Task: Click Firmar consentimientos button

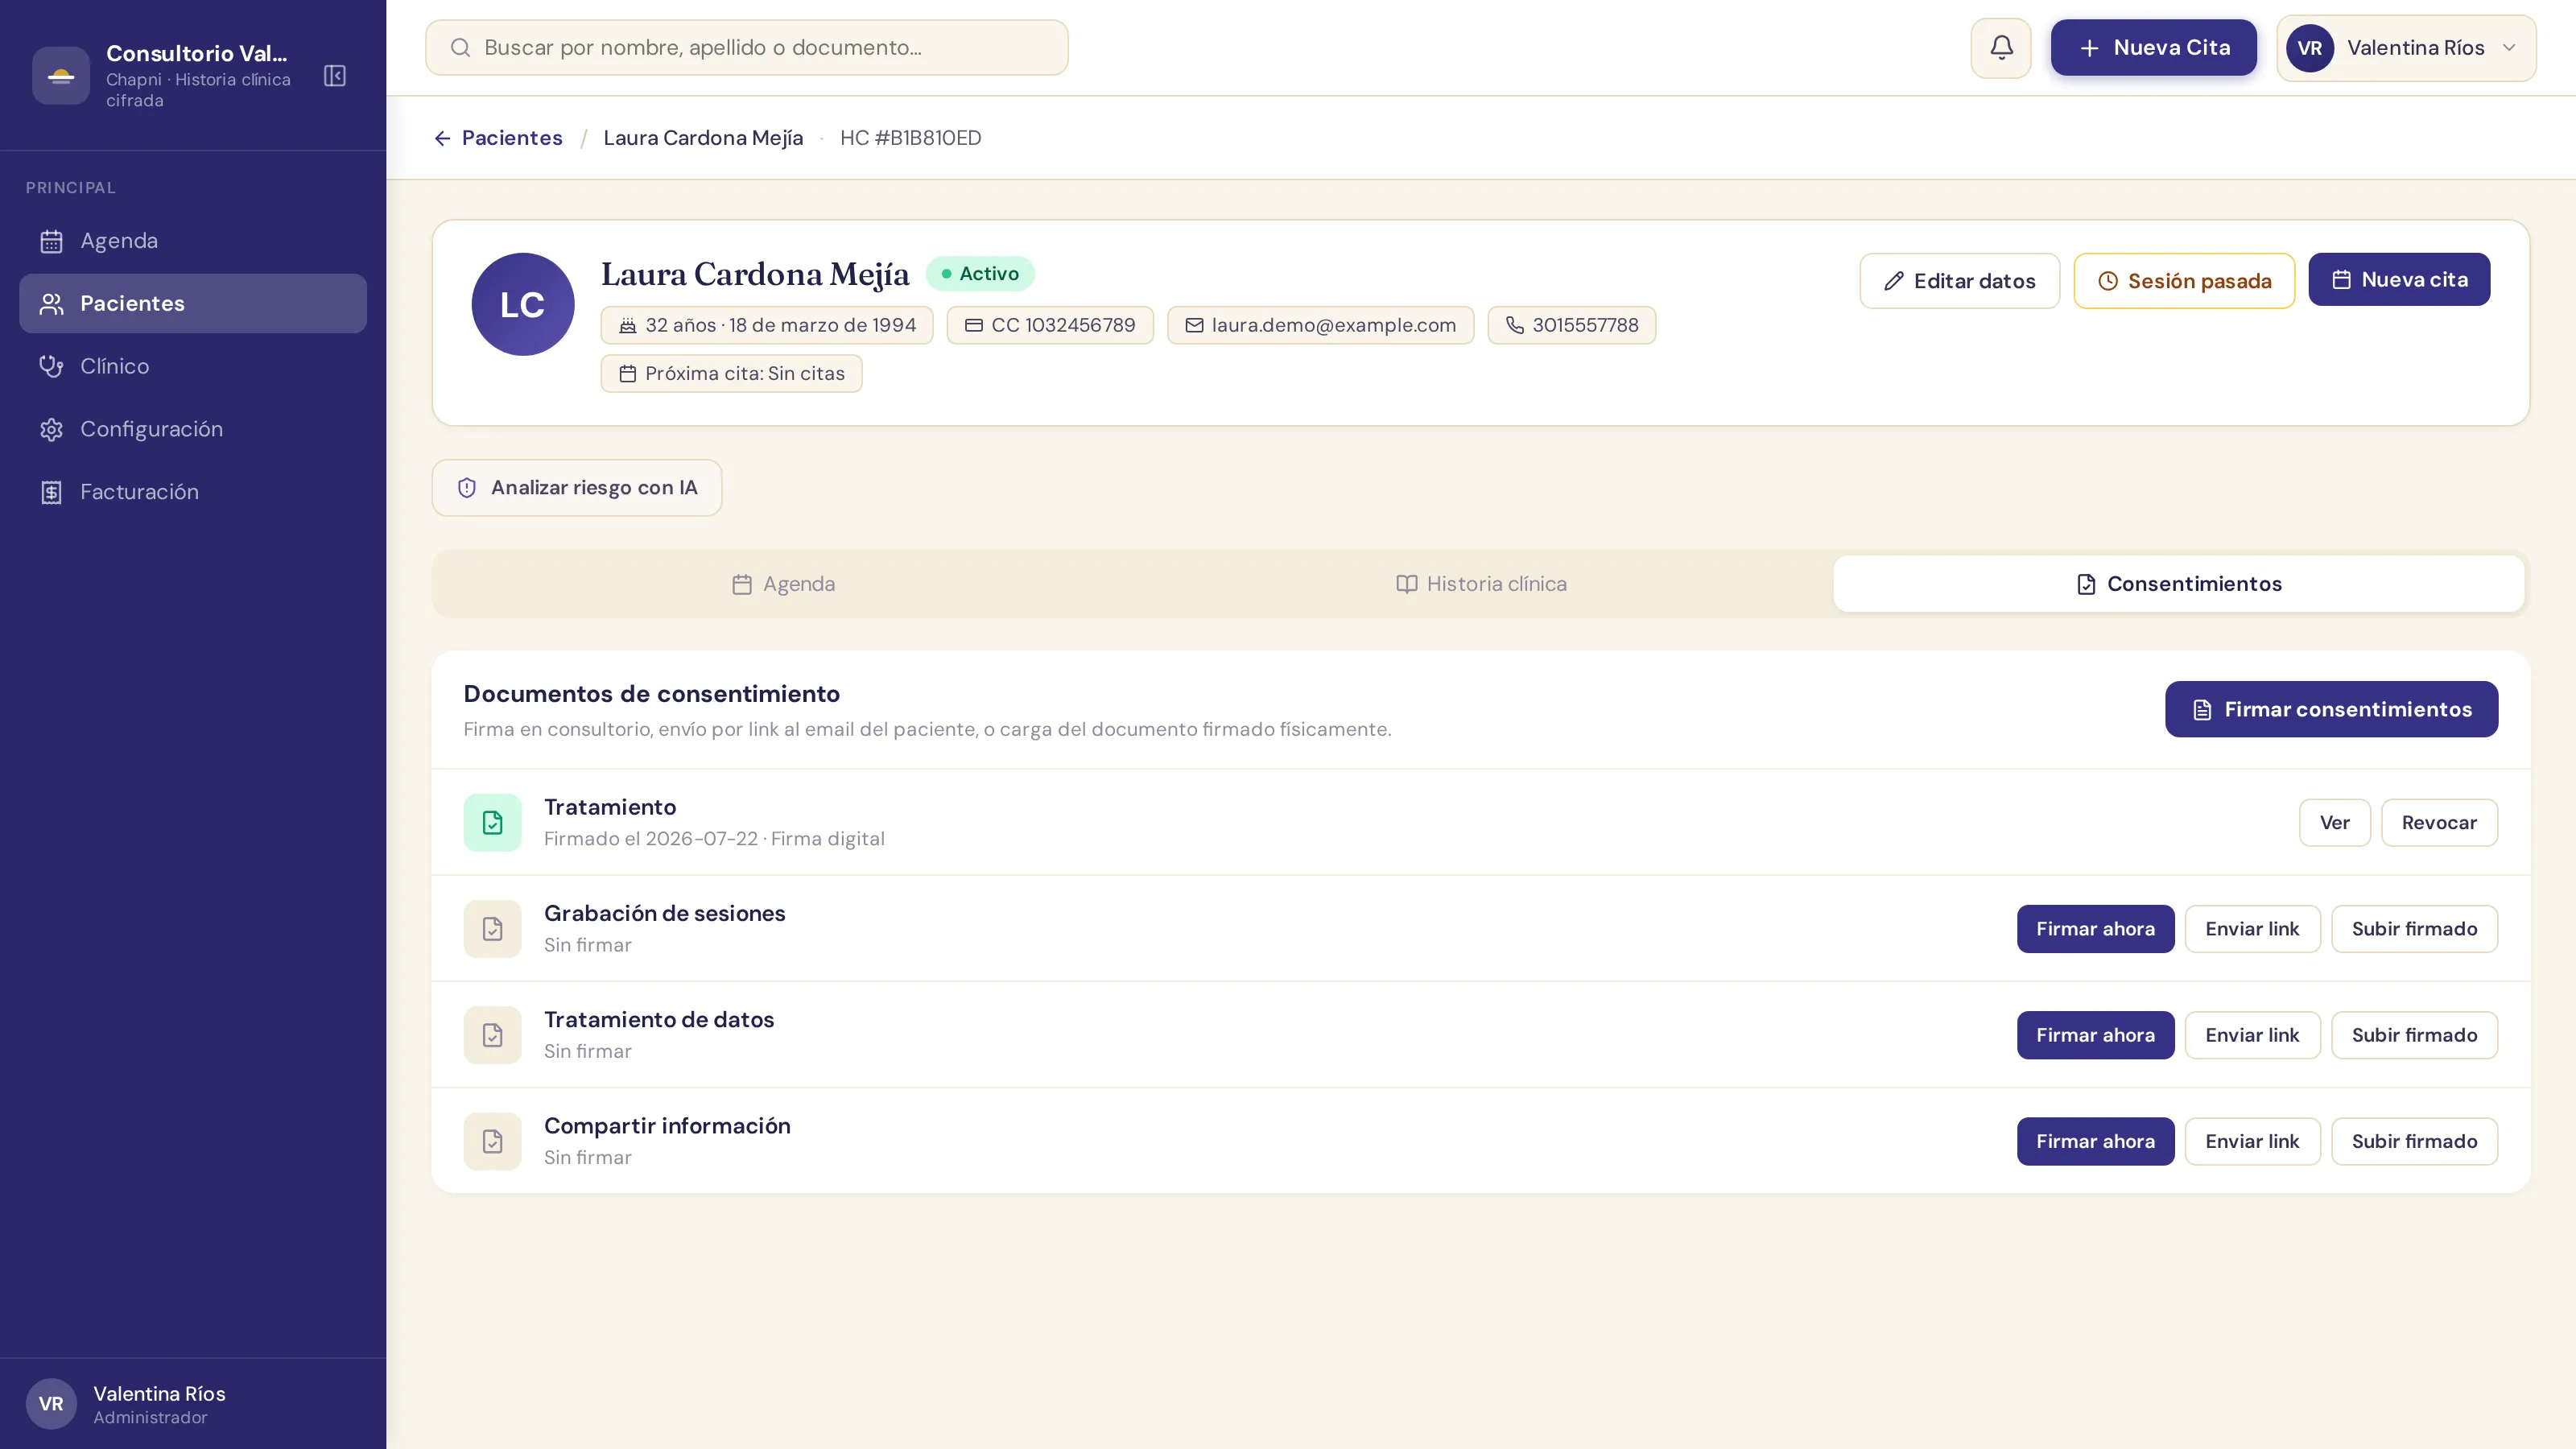Action: click(x=2332, y=709)
